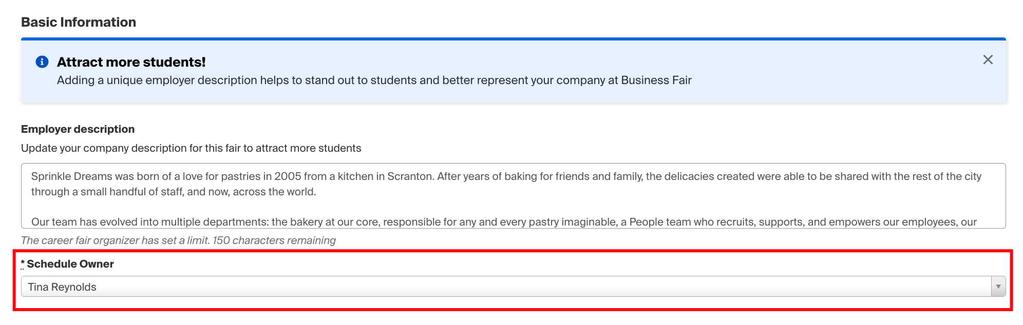Screen dimensions: 1023x325
Task: Click the Basic Information heading
Action: point(79,22)
